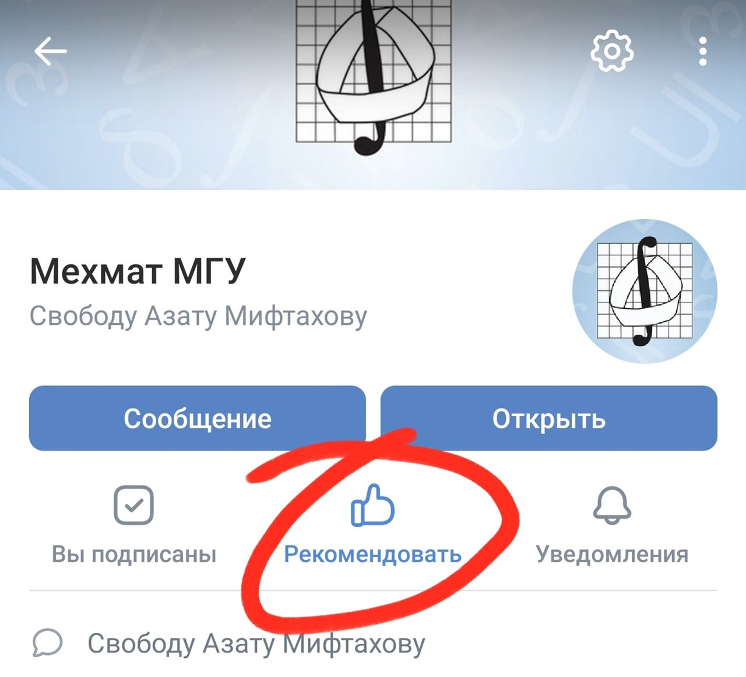Tap the bell notifications icon
The width and height of the screenshot is (746, 677).
[x=612, y=505]
